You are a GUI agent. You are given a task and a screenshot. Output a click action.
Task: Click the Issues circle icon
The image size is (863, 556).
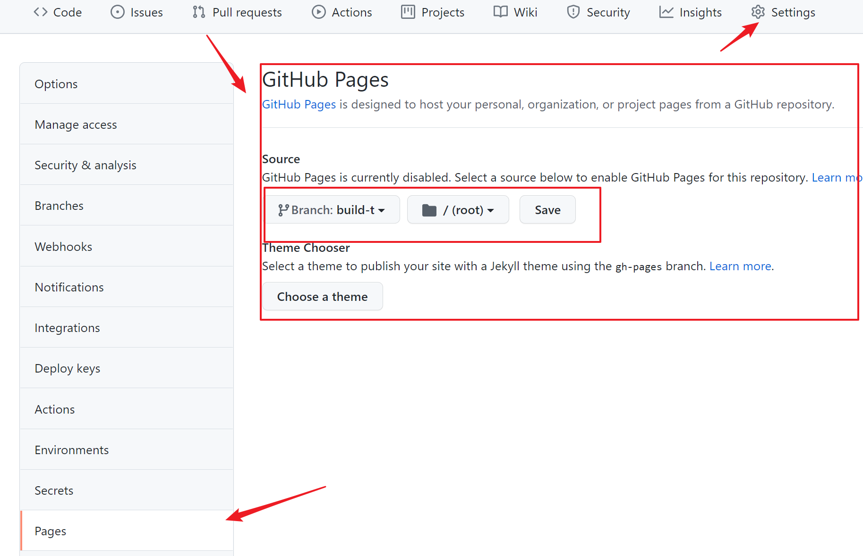[117, 12]
